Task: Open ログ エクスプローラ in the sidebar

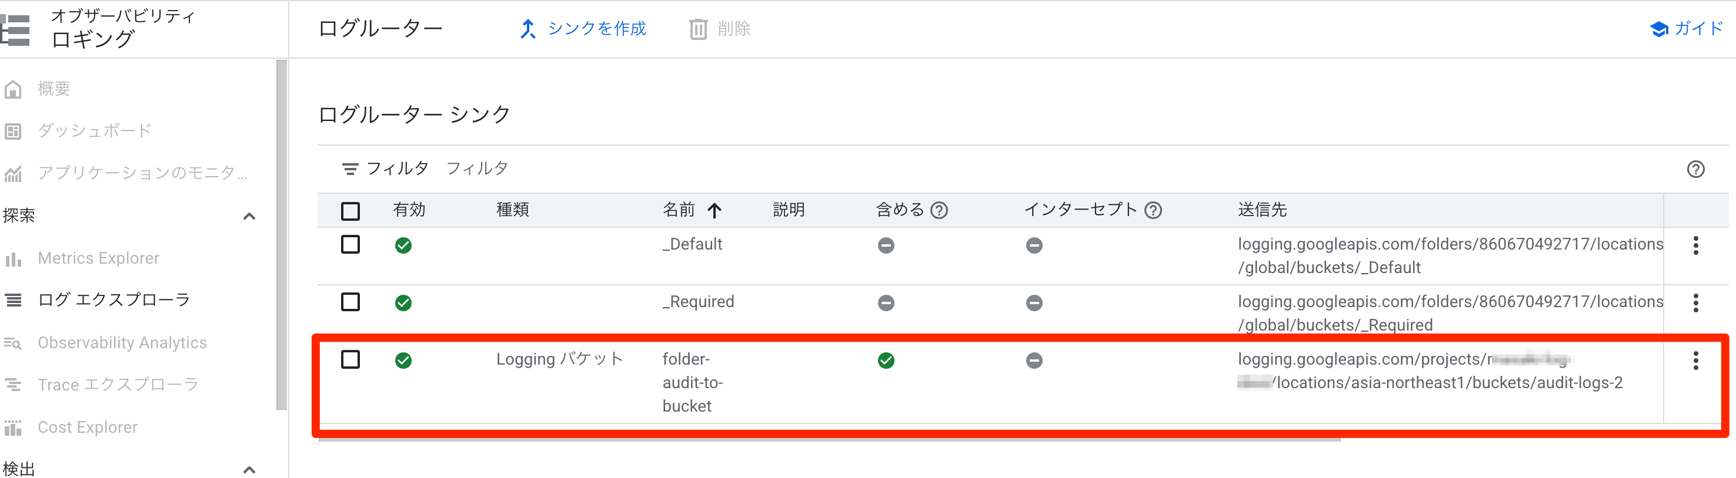Action: pos(114,300)
